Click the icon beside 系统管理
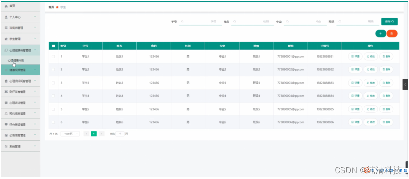 pos(6,147)
